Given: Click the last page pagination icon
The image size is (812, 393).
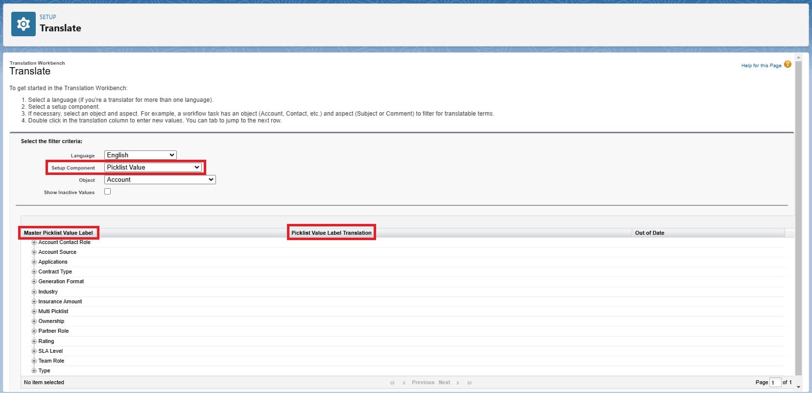Looking at the screenshot, I should (x=470, y=383).
